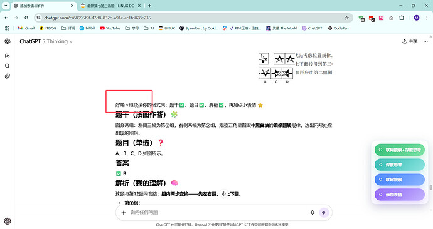The height and width of the screenshot is (229, 433).
Task: Go back to previous page
Action: click(x=6, y=18)
